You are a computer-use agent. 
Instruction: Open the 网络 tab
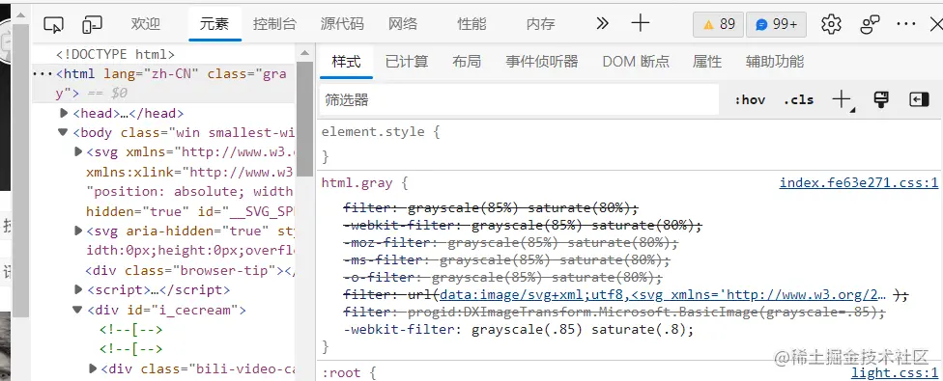pyautogui.click(x=403, y=23)
